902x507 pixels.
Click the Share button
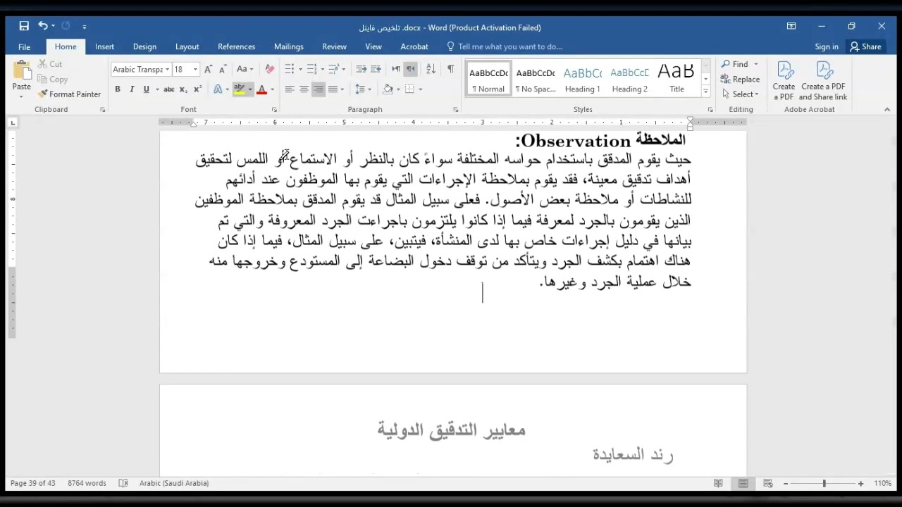coord(865,46)
